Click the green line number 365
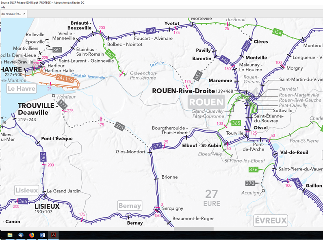This screenshot has width=323, height=240. (x=236, y=123)
